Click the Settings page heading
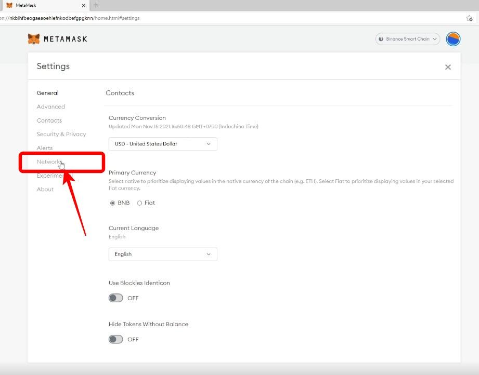Viewport: 479px width, 375px height. 53,66
